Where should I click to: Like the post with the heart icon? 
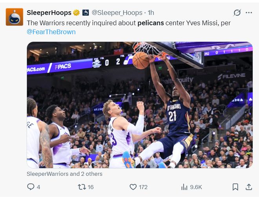coord(133,187)
